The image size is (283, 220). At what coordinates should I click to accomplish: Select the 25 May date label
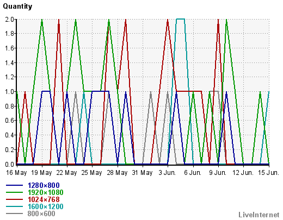(x=91, y=173)
